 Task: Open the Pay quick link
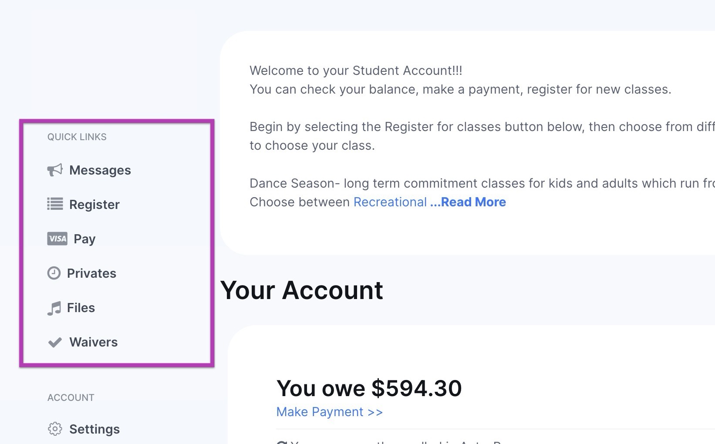click(84, 239)
